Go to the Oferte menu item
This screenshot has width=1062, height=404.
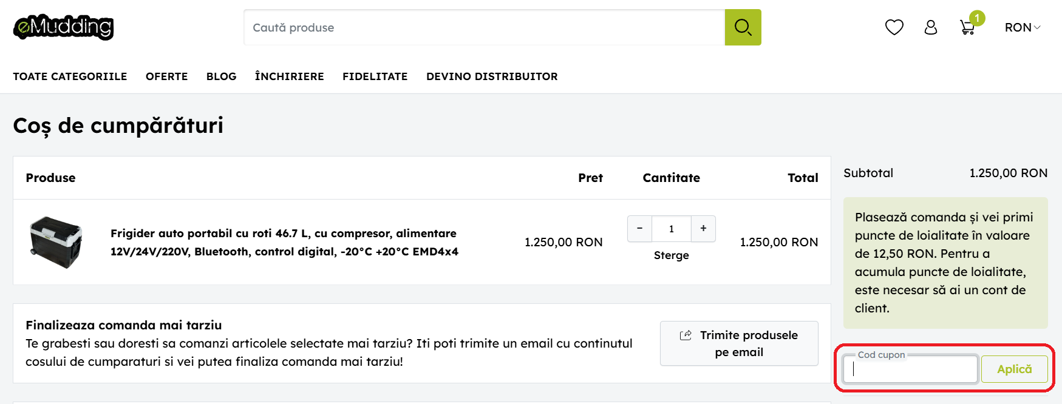click(x=166, y=76)
